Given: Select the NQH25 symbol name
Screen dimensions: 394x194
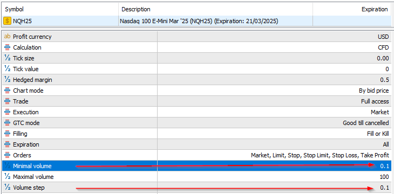Looking at the screenshot, I should 22,22.
